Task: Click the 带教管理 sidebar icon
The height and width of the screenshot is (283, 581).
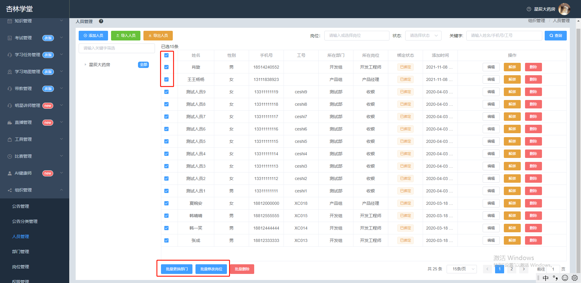Action: tap(10, 89)
